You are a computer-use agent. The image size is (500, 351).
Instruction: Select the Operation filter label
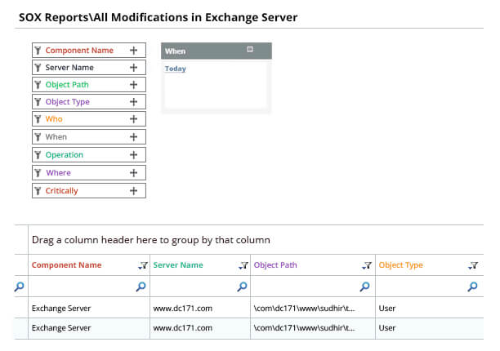coord(64,155)
